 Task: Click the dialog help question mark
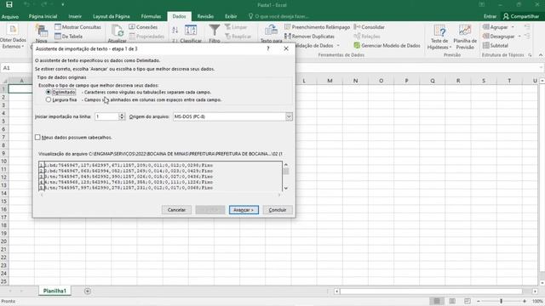(x=268, y=48)
